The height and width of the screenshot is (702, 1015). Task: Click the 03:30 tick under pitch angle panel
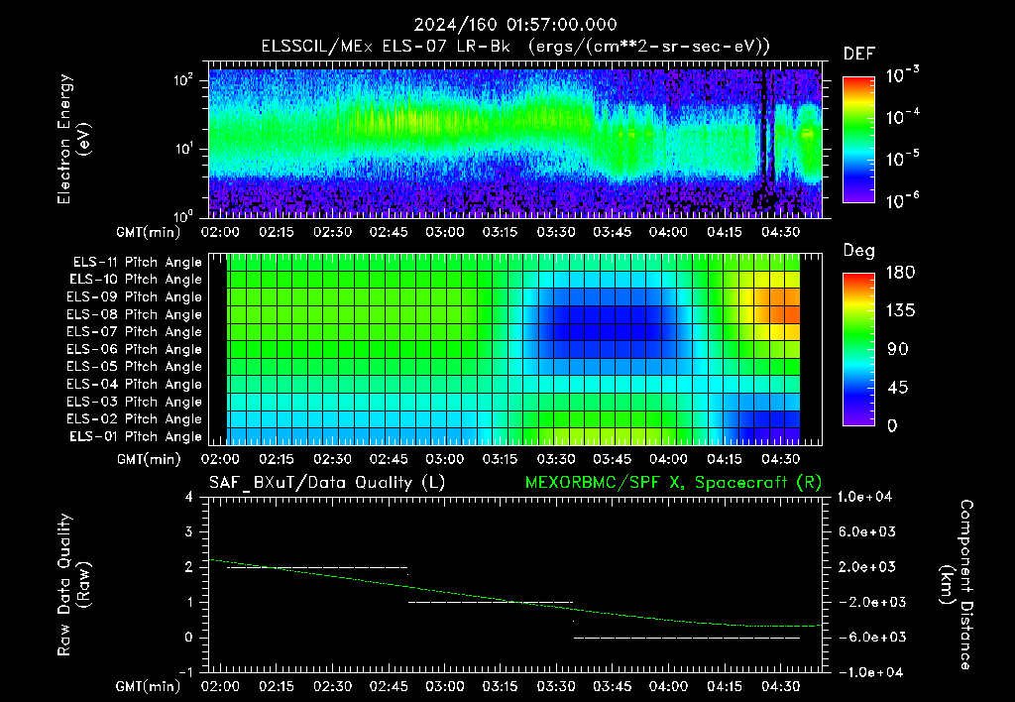pos(557,459)
